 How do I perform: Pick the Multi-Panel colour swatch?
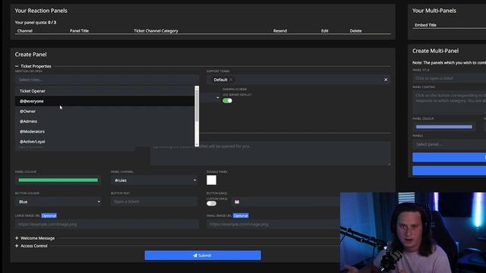pos(443,127)
